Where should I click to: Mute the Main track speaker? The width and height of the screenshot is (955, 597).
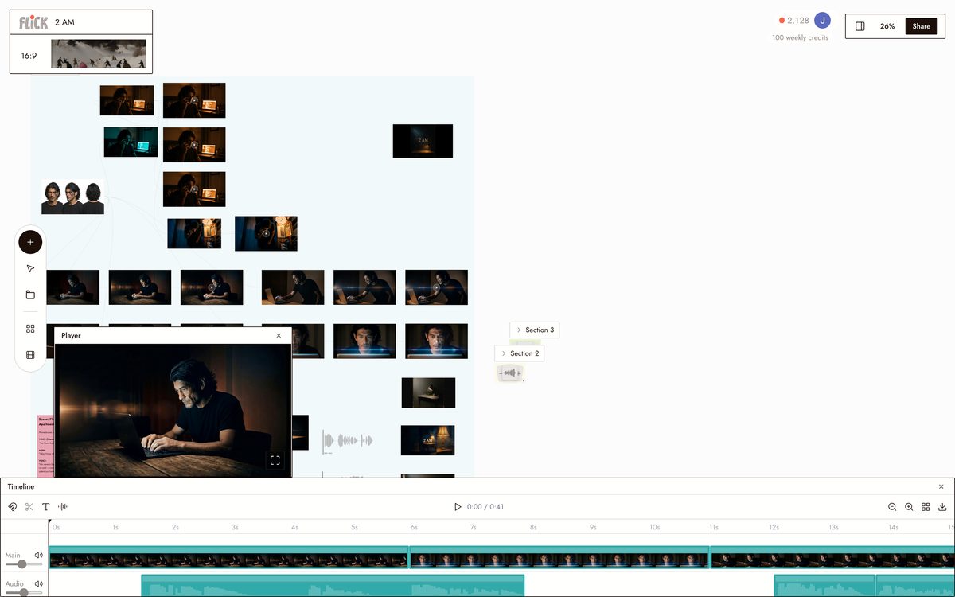coord(38,555)
